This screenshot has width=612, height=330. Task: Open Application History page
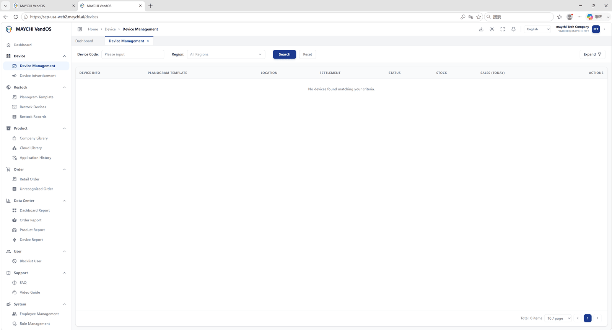[x=36, y=158]
